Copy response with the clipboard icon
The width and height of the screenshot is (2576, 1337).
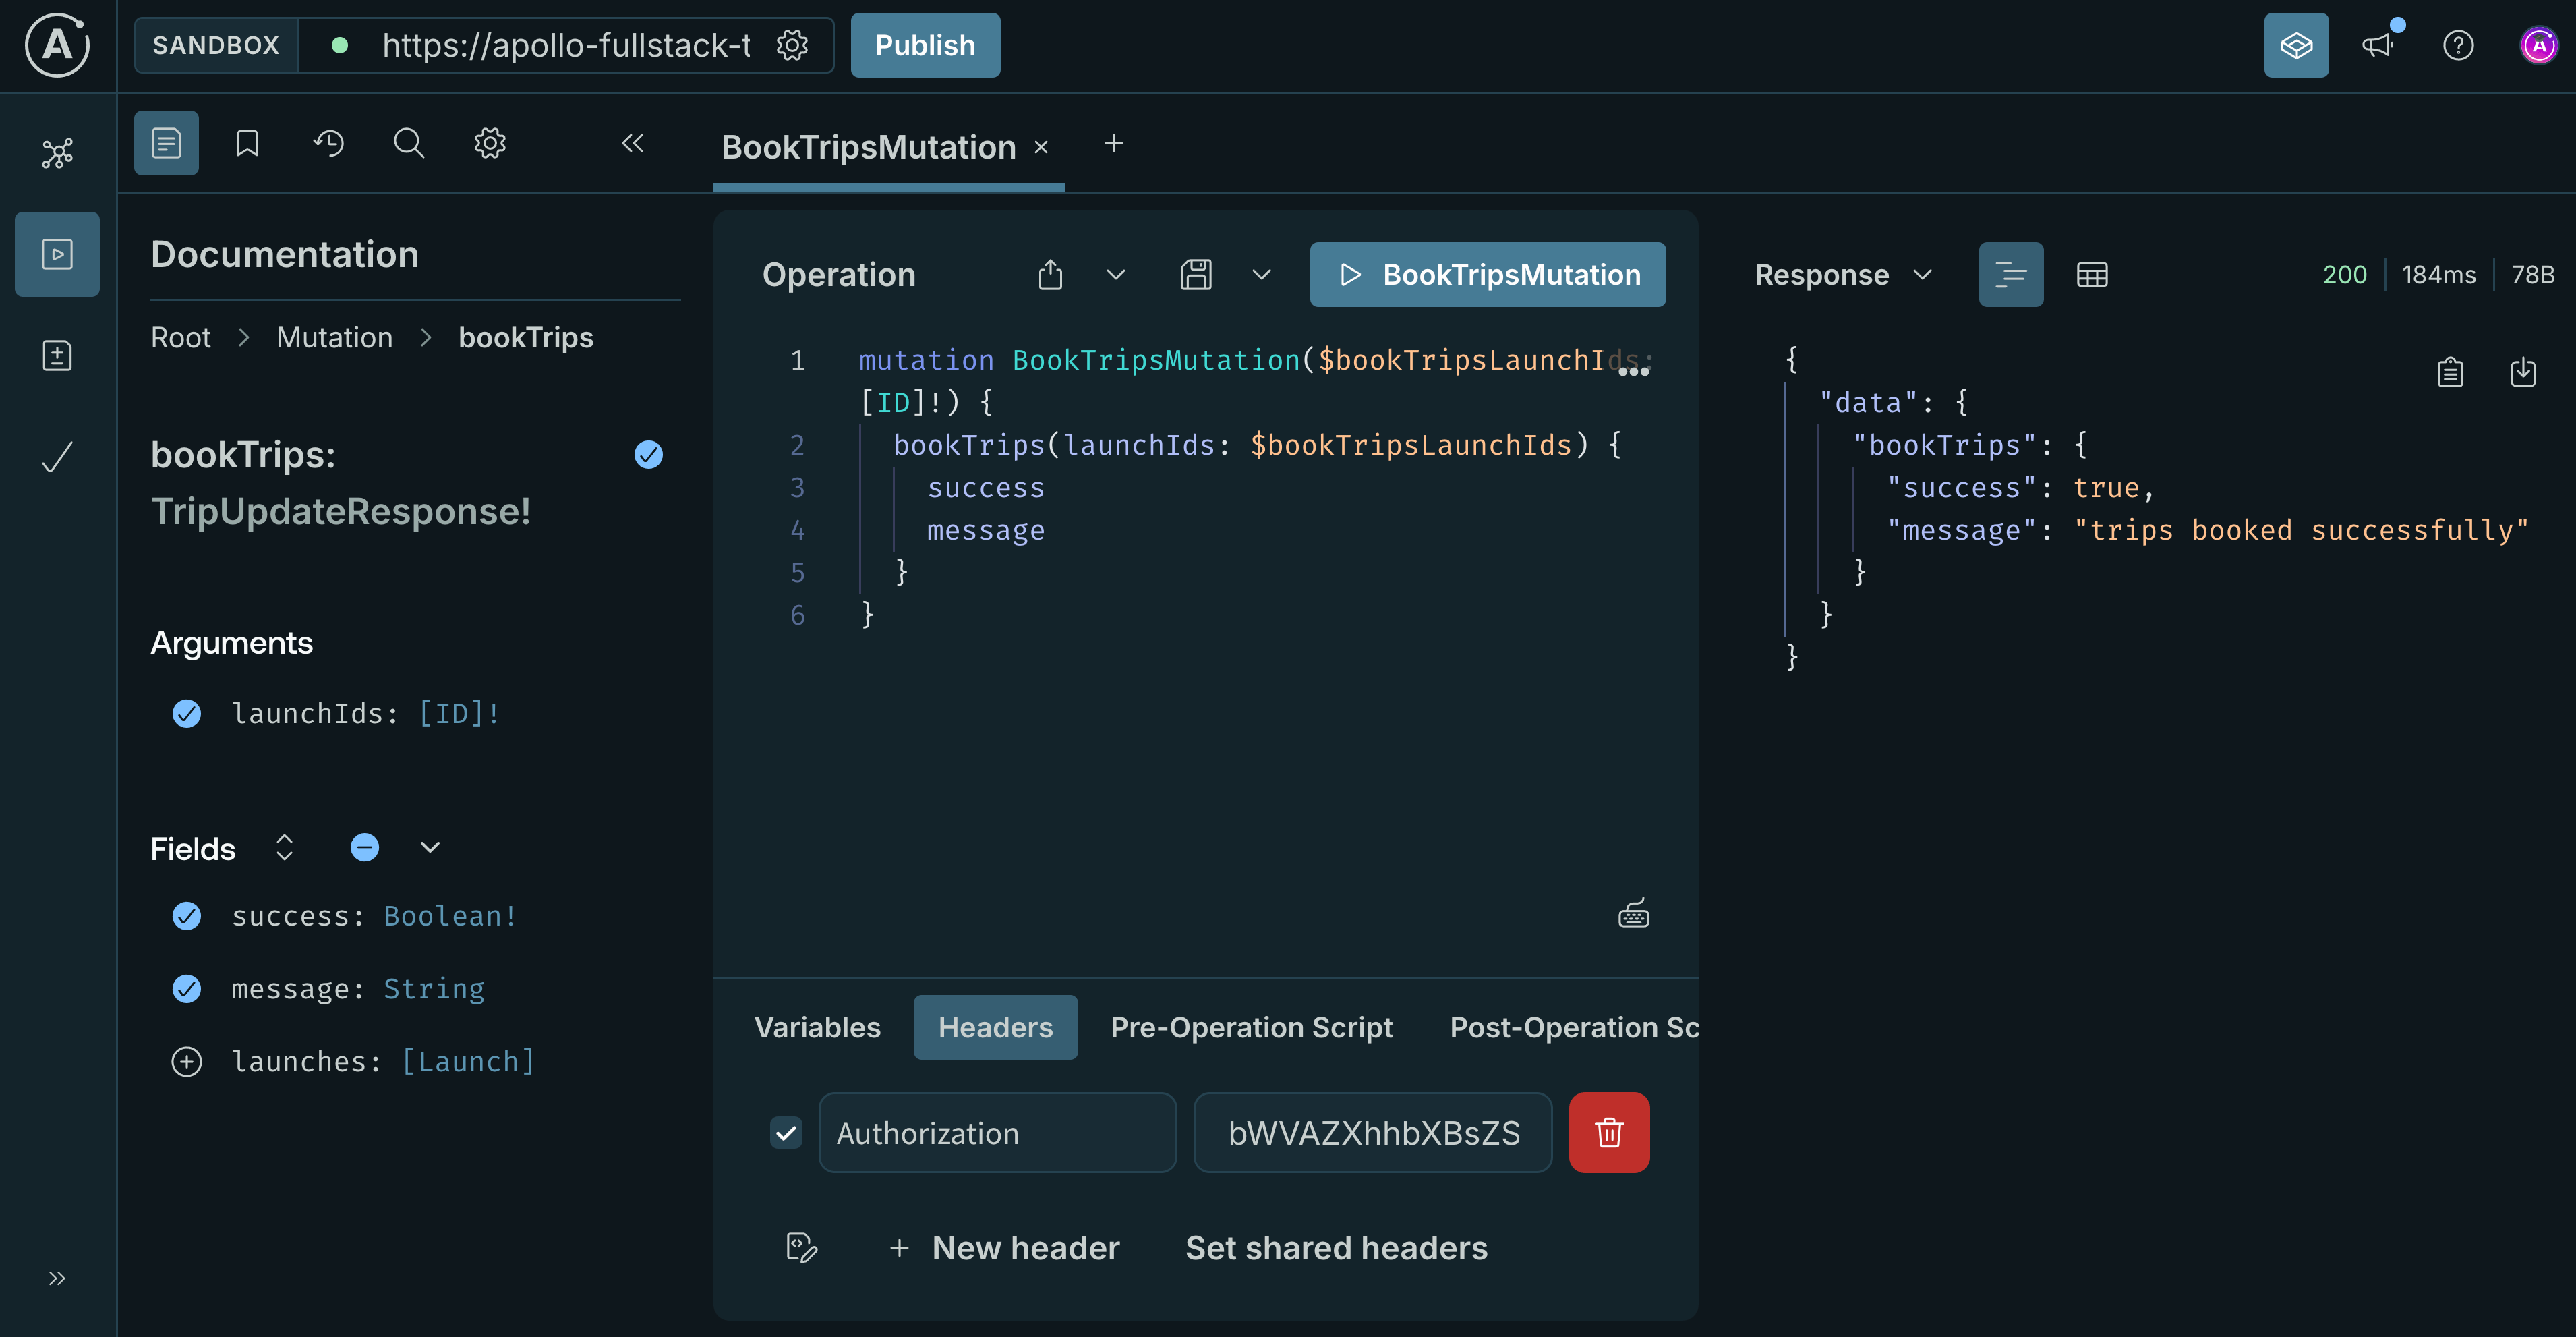tap(2449, 372)
